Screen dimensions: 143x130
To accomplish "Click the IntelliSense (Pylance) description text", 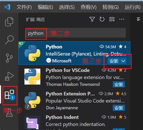I will tap(86, 54).
